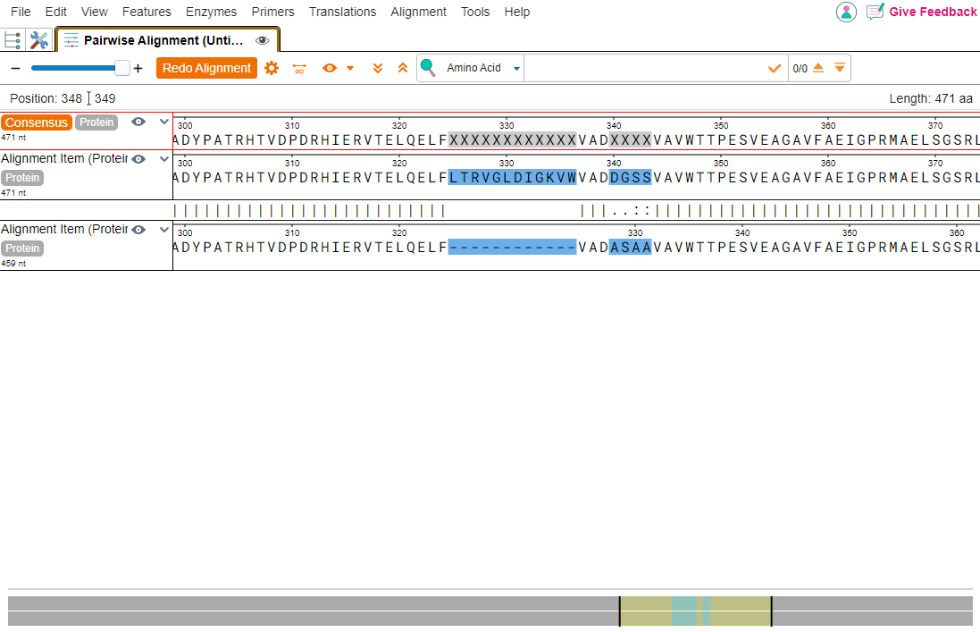The width and height of the screenshot is (980, 632).
Task: Toggle Consensus row visibility eye
Action: (138, 122)
